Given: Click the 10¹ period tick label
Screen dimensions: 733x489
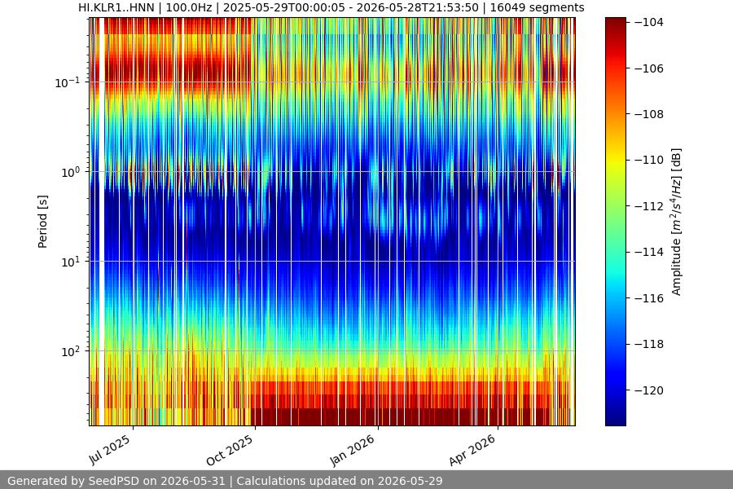Looking at the screenshot, I should click(71, 262).
